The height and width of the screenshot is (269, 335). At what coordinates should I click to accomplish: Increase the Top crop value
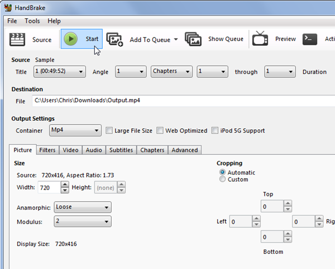pos(288,203)
